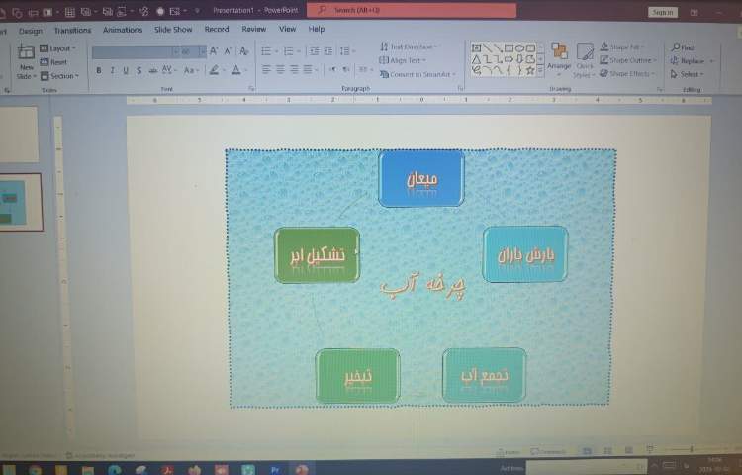Click the New Slide button
Screen dimensions: 742x475
tap(26, 62)
